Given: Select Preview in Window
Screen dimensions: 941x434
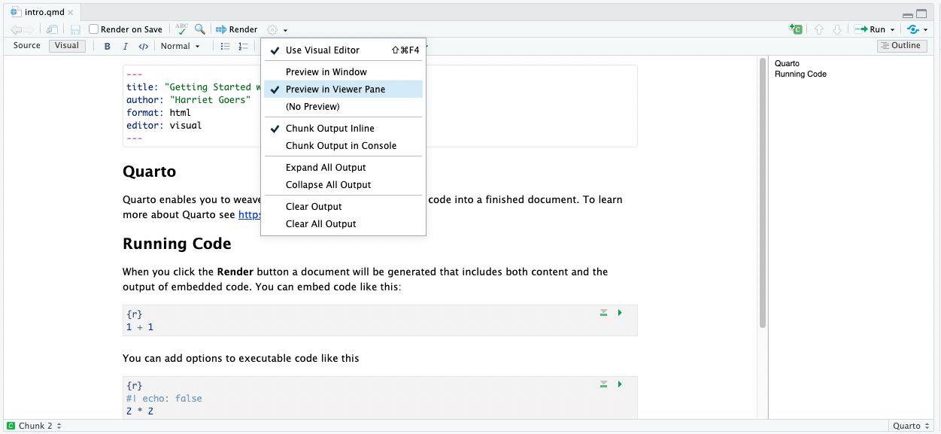Looking at the screenshot, I should [326, 72].
